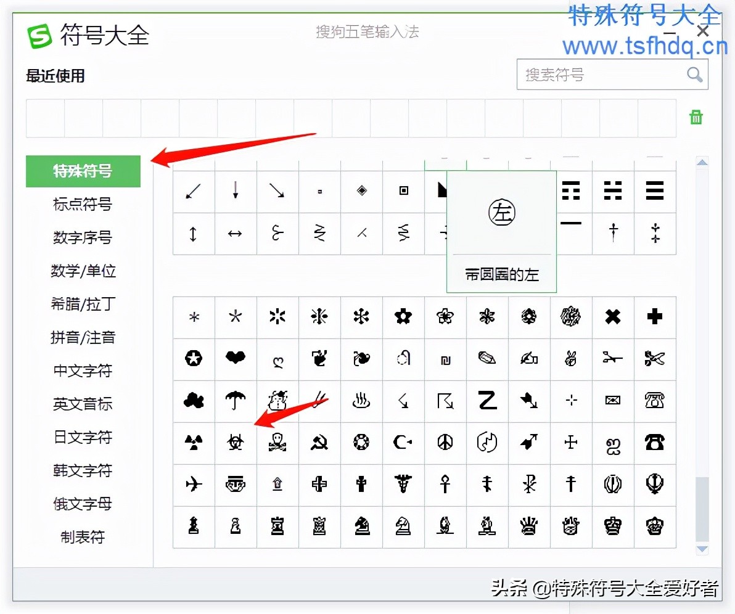Insert the skull and crossbones symbol
The height and width of the screenshot is (614, 735).
(277, 443)
